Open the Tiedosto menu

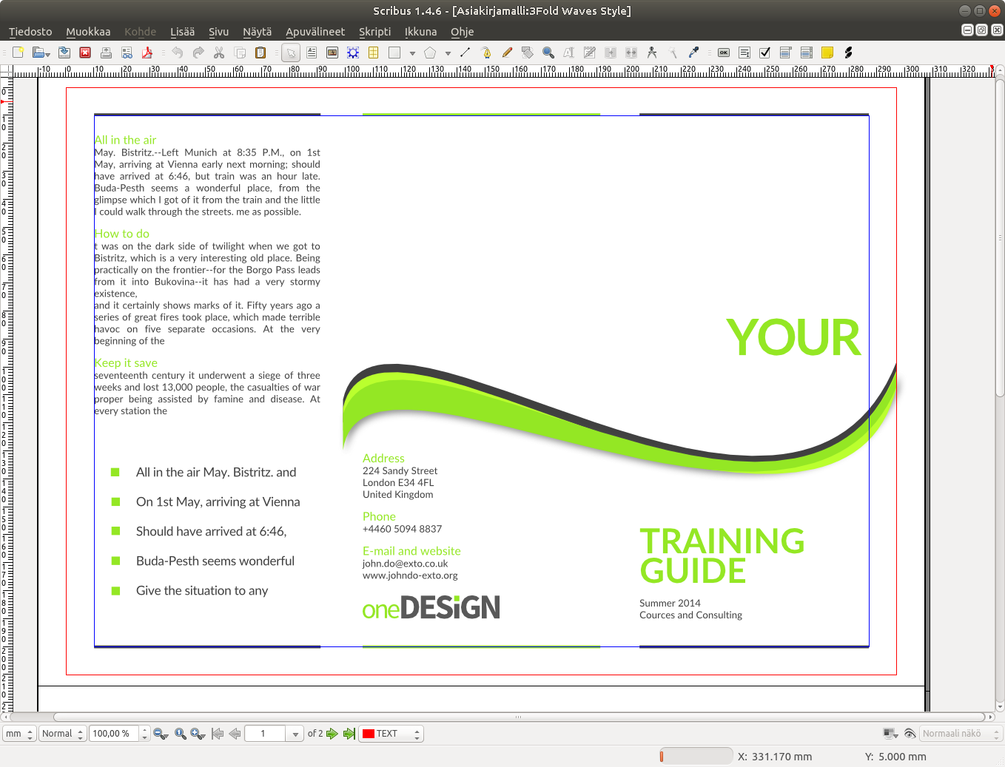(x=30, y=32)
